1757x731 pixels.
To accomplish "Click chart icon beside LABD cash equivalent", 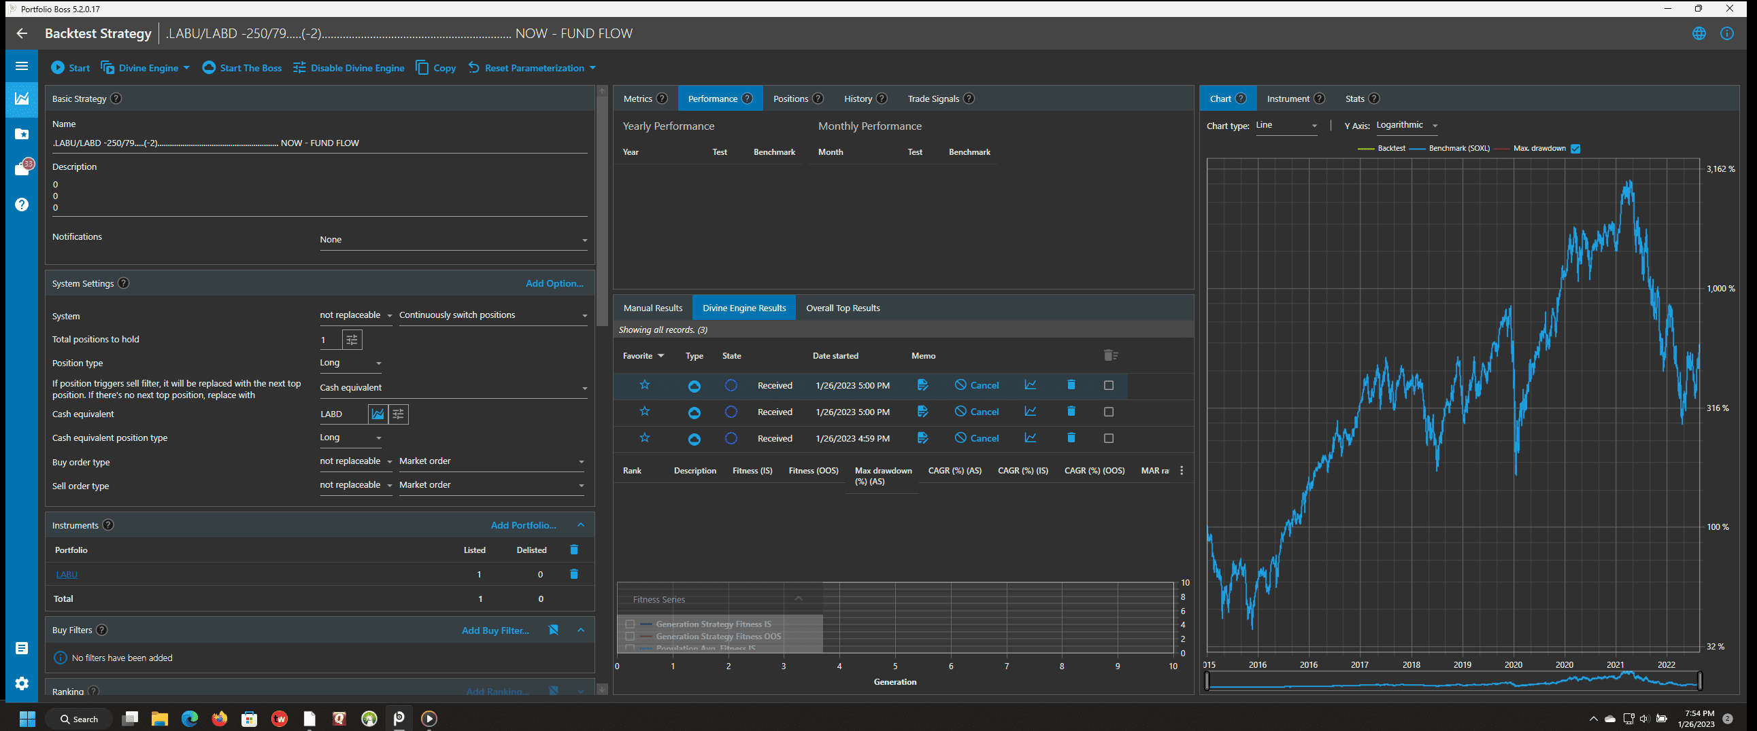I will pyautogui.click(x=378, y=414).
